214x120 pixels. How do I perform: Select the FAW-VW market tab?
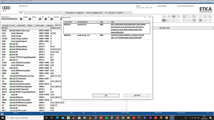tap(49, 25)
